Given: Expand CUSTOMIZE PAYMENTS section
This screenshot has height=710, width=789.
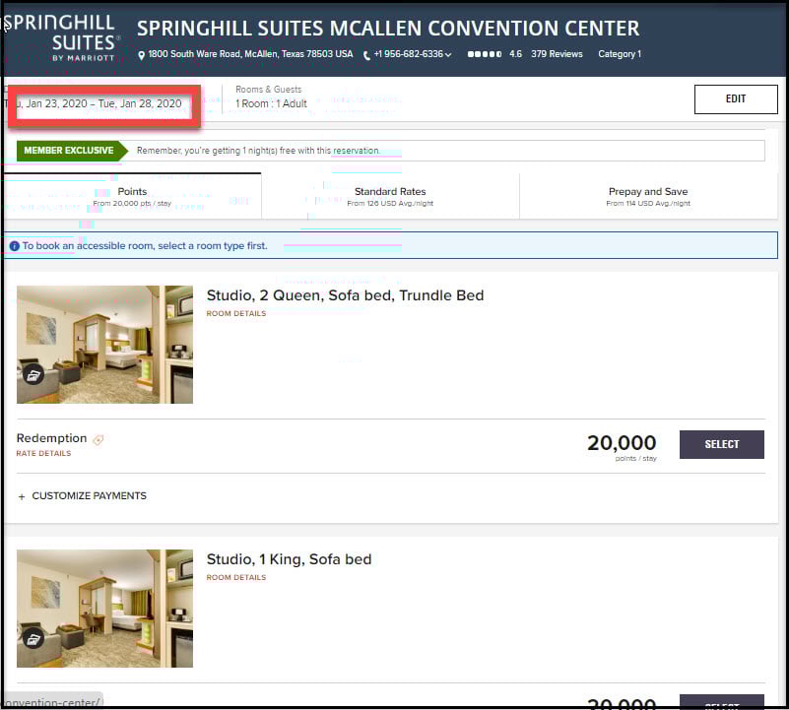Looking at the screenshot, I should pos(82,496).
